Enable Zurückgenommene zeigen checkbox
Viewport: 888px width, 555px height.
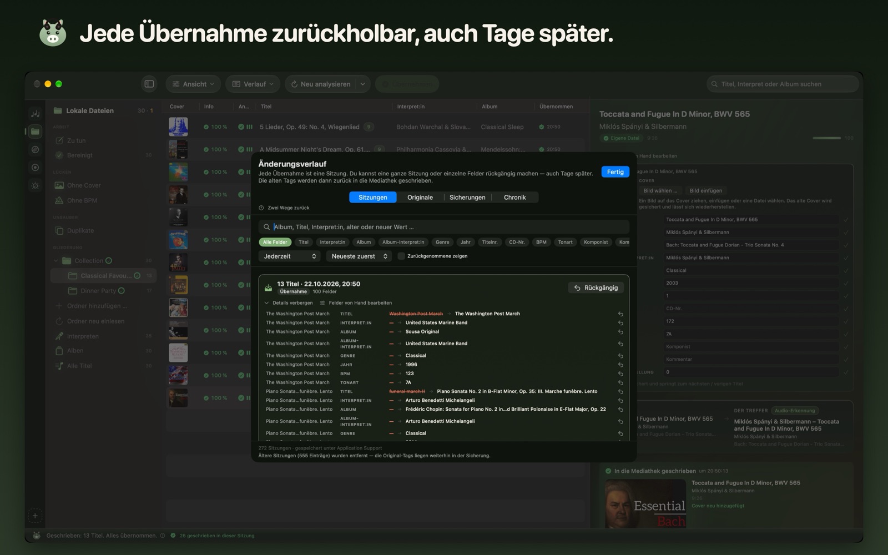tap(401, 256)
